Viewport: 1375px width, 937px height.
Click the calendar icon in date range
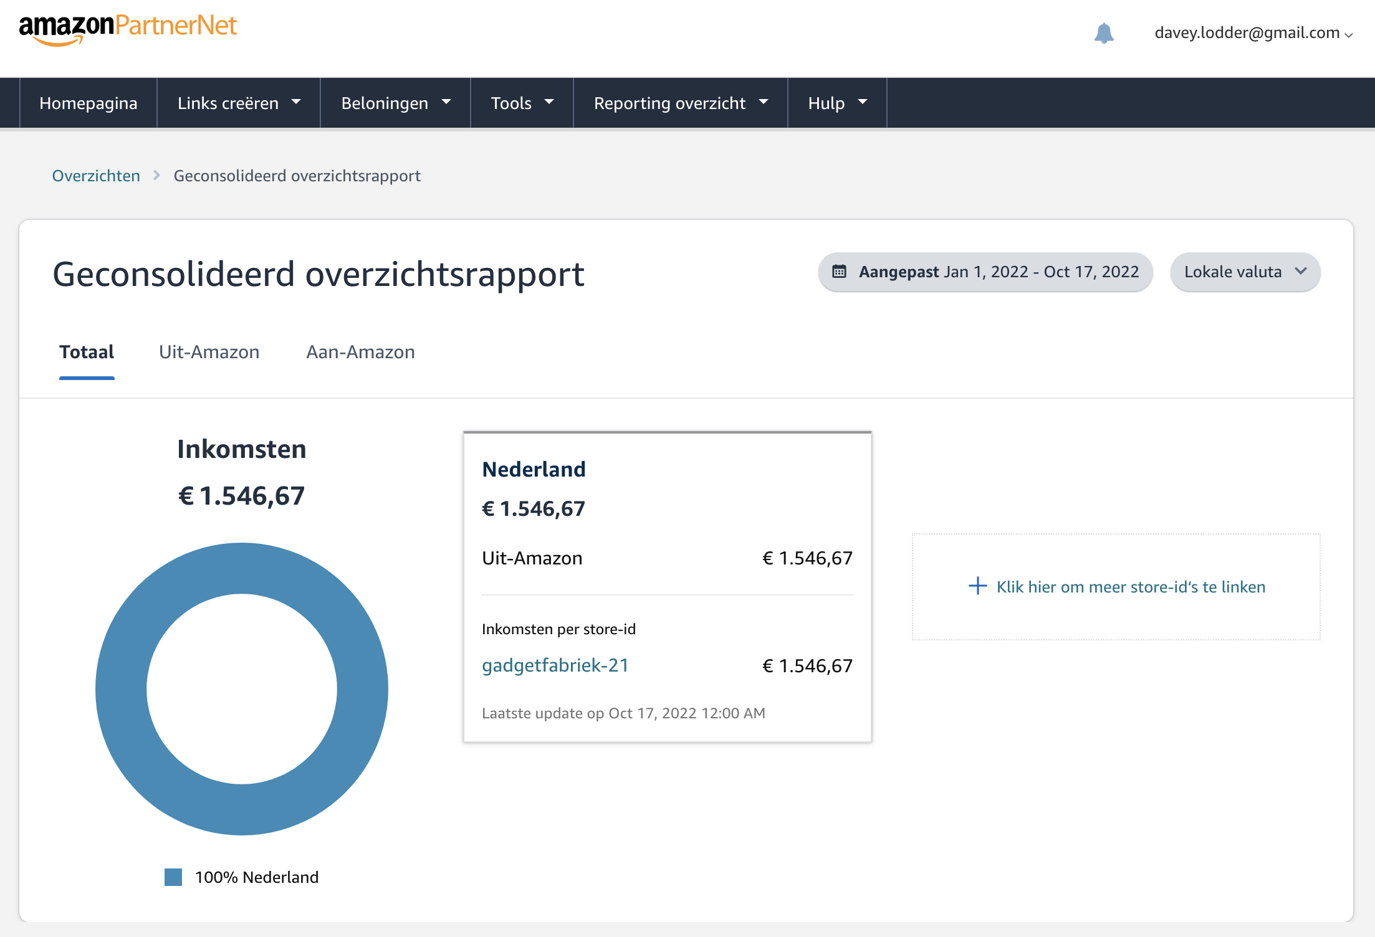pyautogui.click(x=839, y=272)
